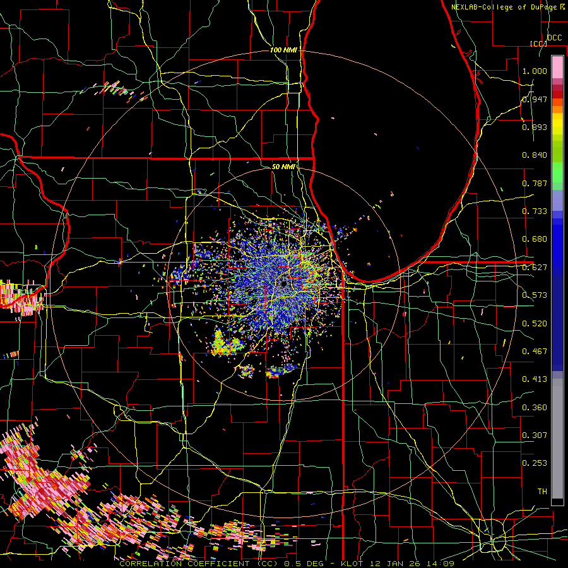
Task: Pick the dark navy color bar segment
Action: click(557, 321)
